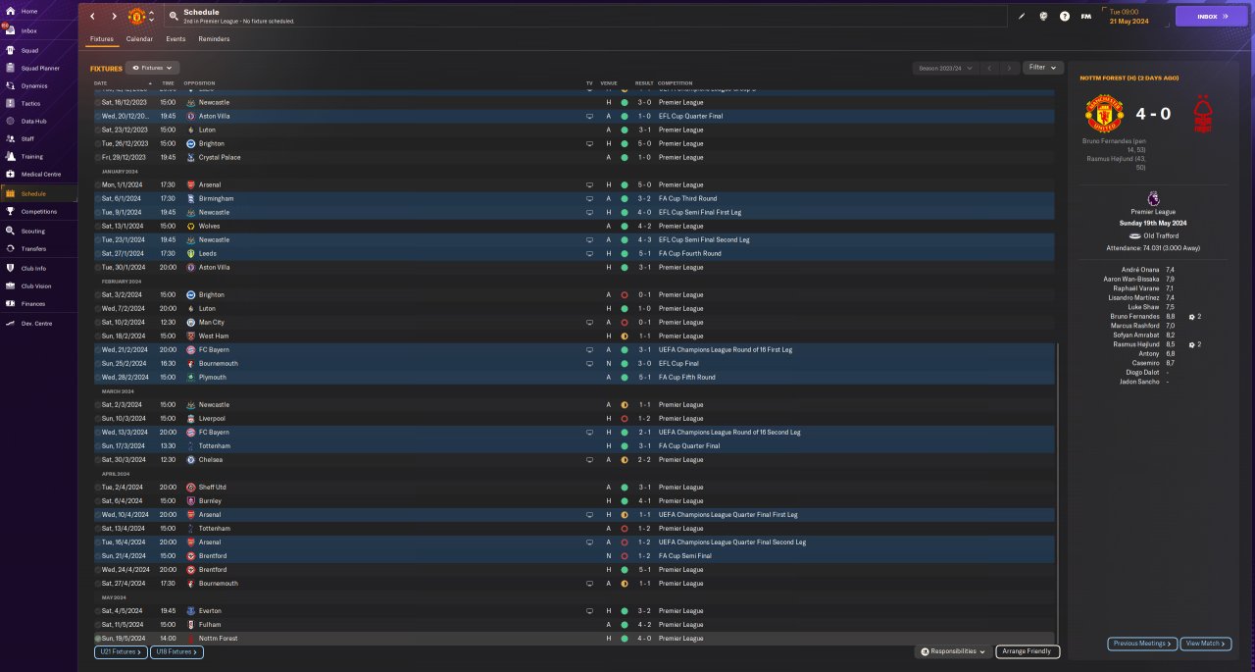This screenshot has height=672, width=1255.
Task: Continue with the INBOX button
Action: click(x=1211, y=16)
